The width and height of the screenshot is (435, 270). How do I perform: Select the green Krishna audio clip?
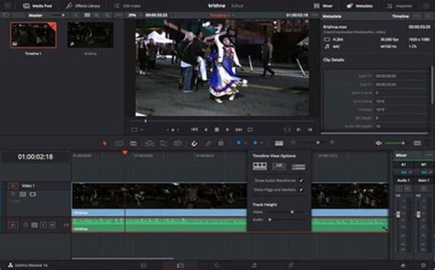click(159, 225)
